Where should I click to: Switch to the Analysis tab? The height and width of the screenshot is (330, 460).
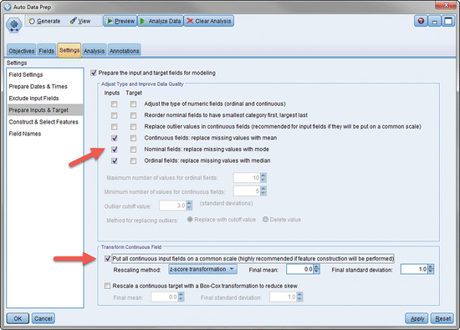95,51
